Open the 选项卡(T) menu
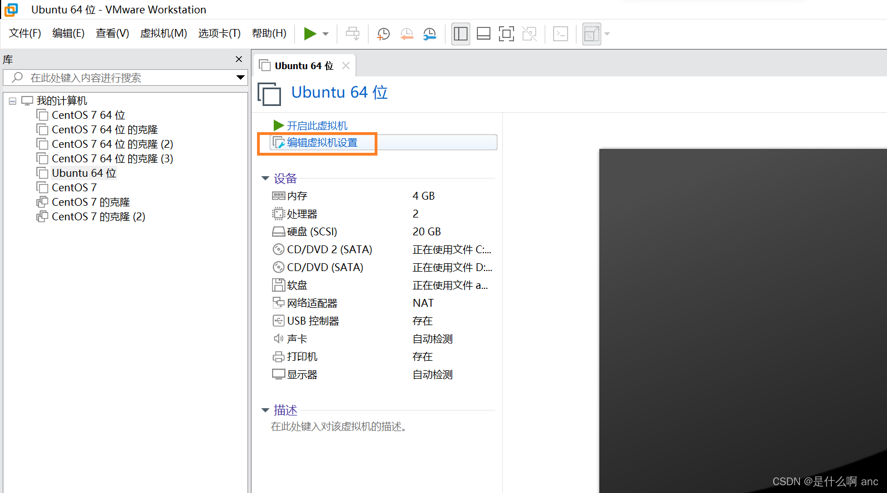This screenshot has height=493, width=887. tap(219, 33)
